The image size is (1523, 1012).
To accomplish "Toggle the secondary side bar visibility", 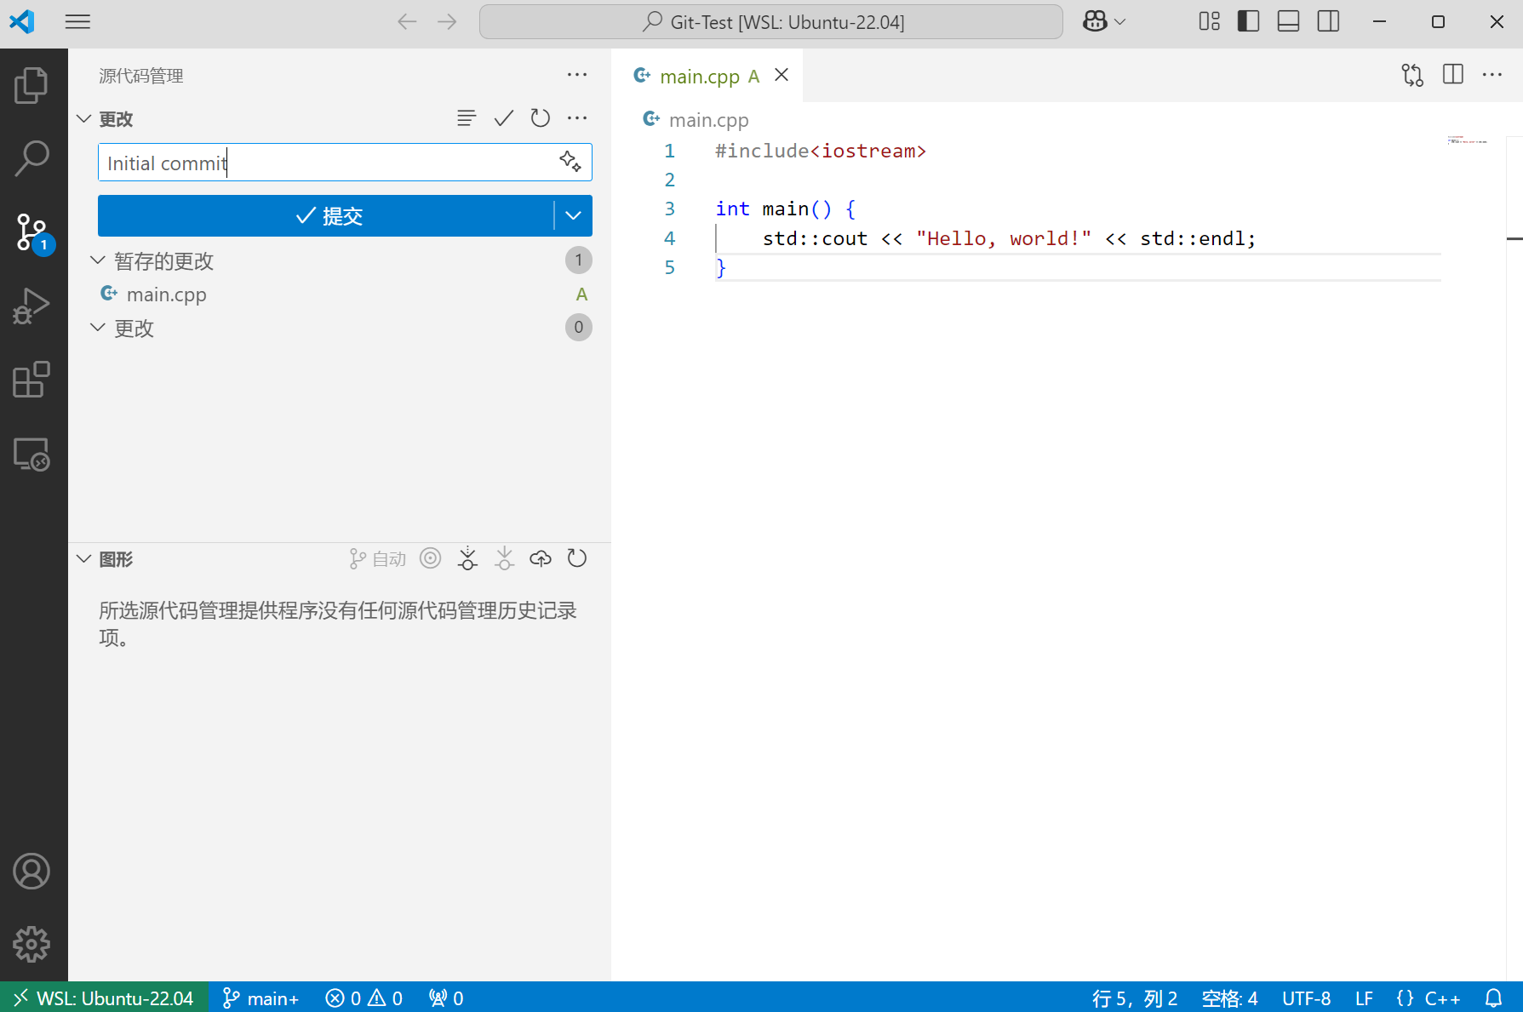I will tap(1328, 22).
